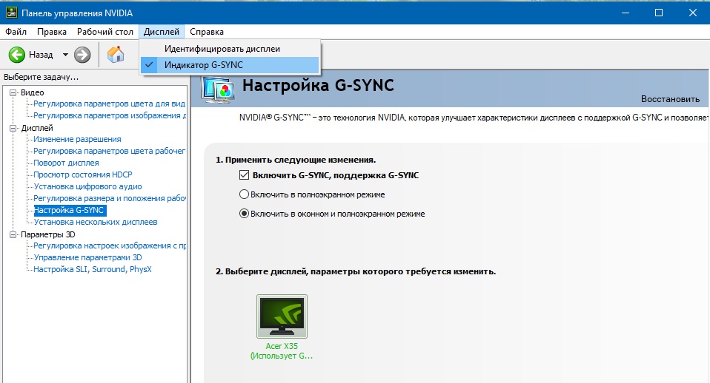
Task: Collapse the Параметры 3D tree node
Action: click(x=13, y=234)
